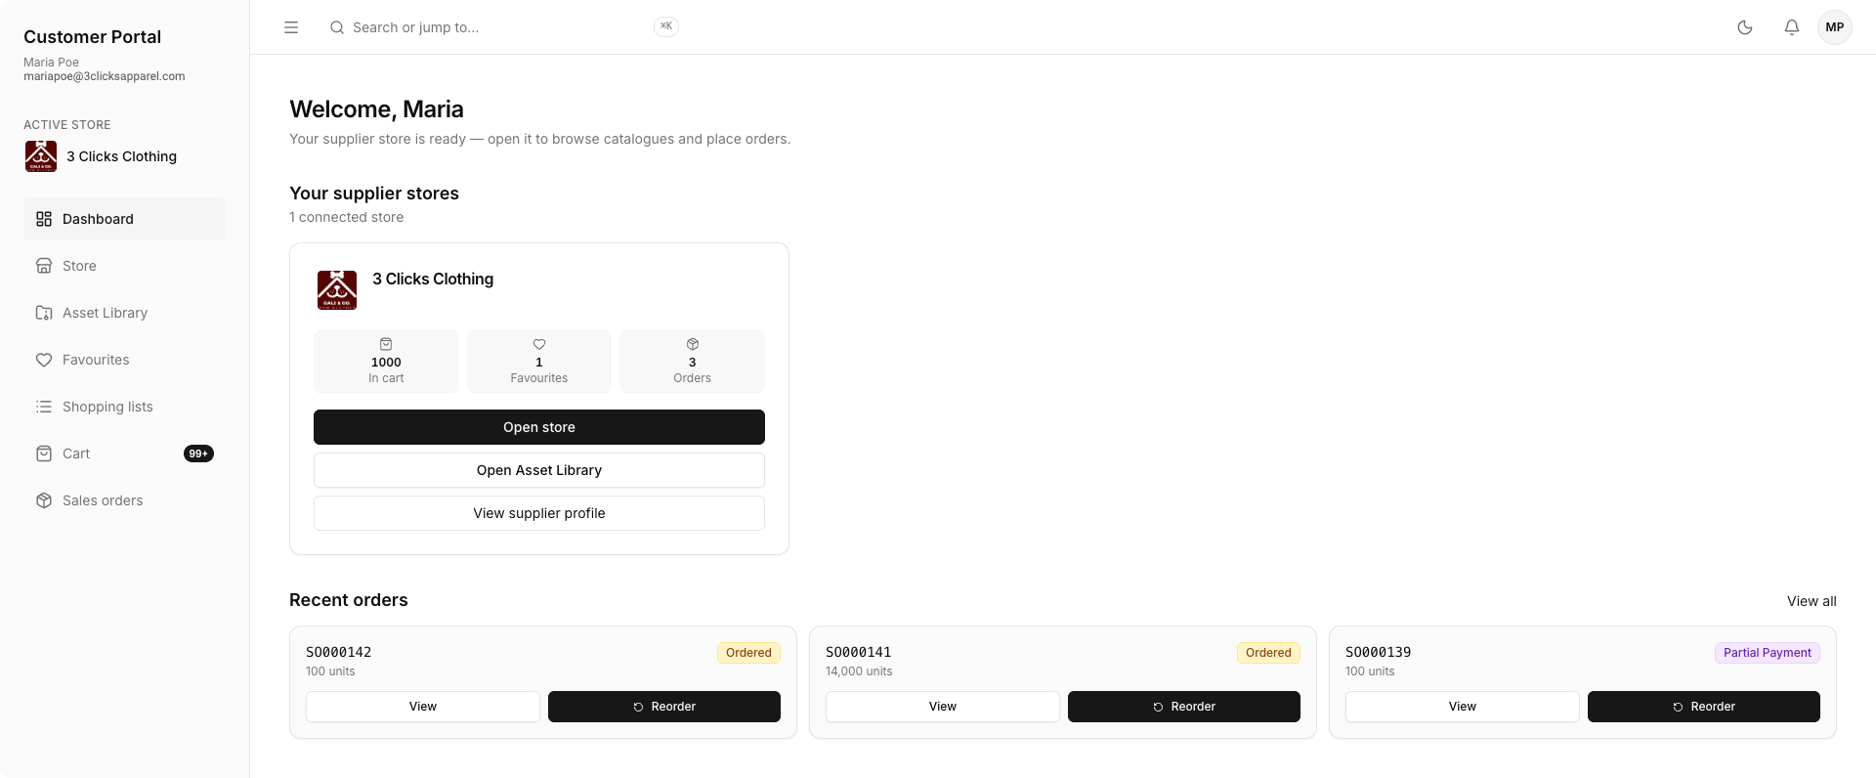Click the ⌘K shortcut badge

click(666, 26)
